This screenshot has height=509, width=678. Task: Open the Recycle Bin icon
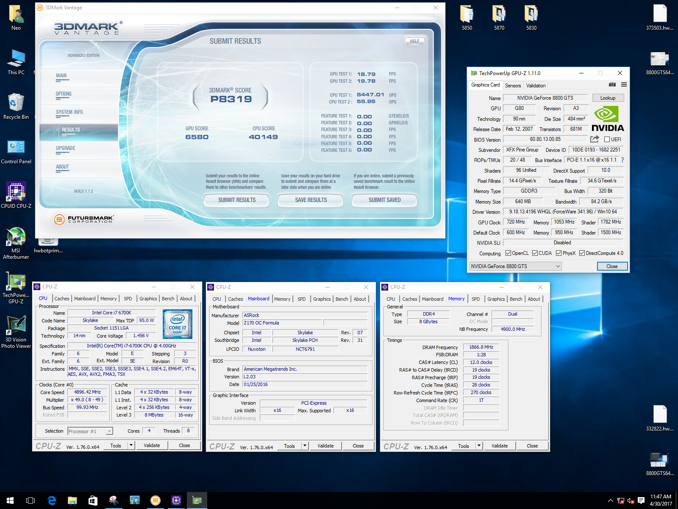click(16, 106)
